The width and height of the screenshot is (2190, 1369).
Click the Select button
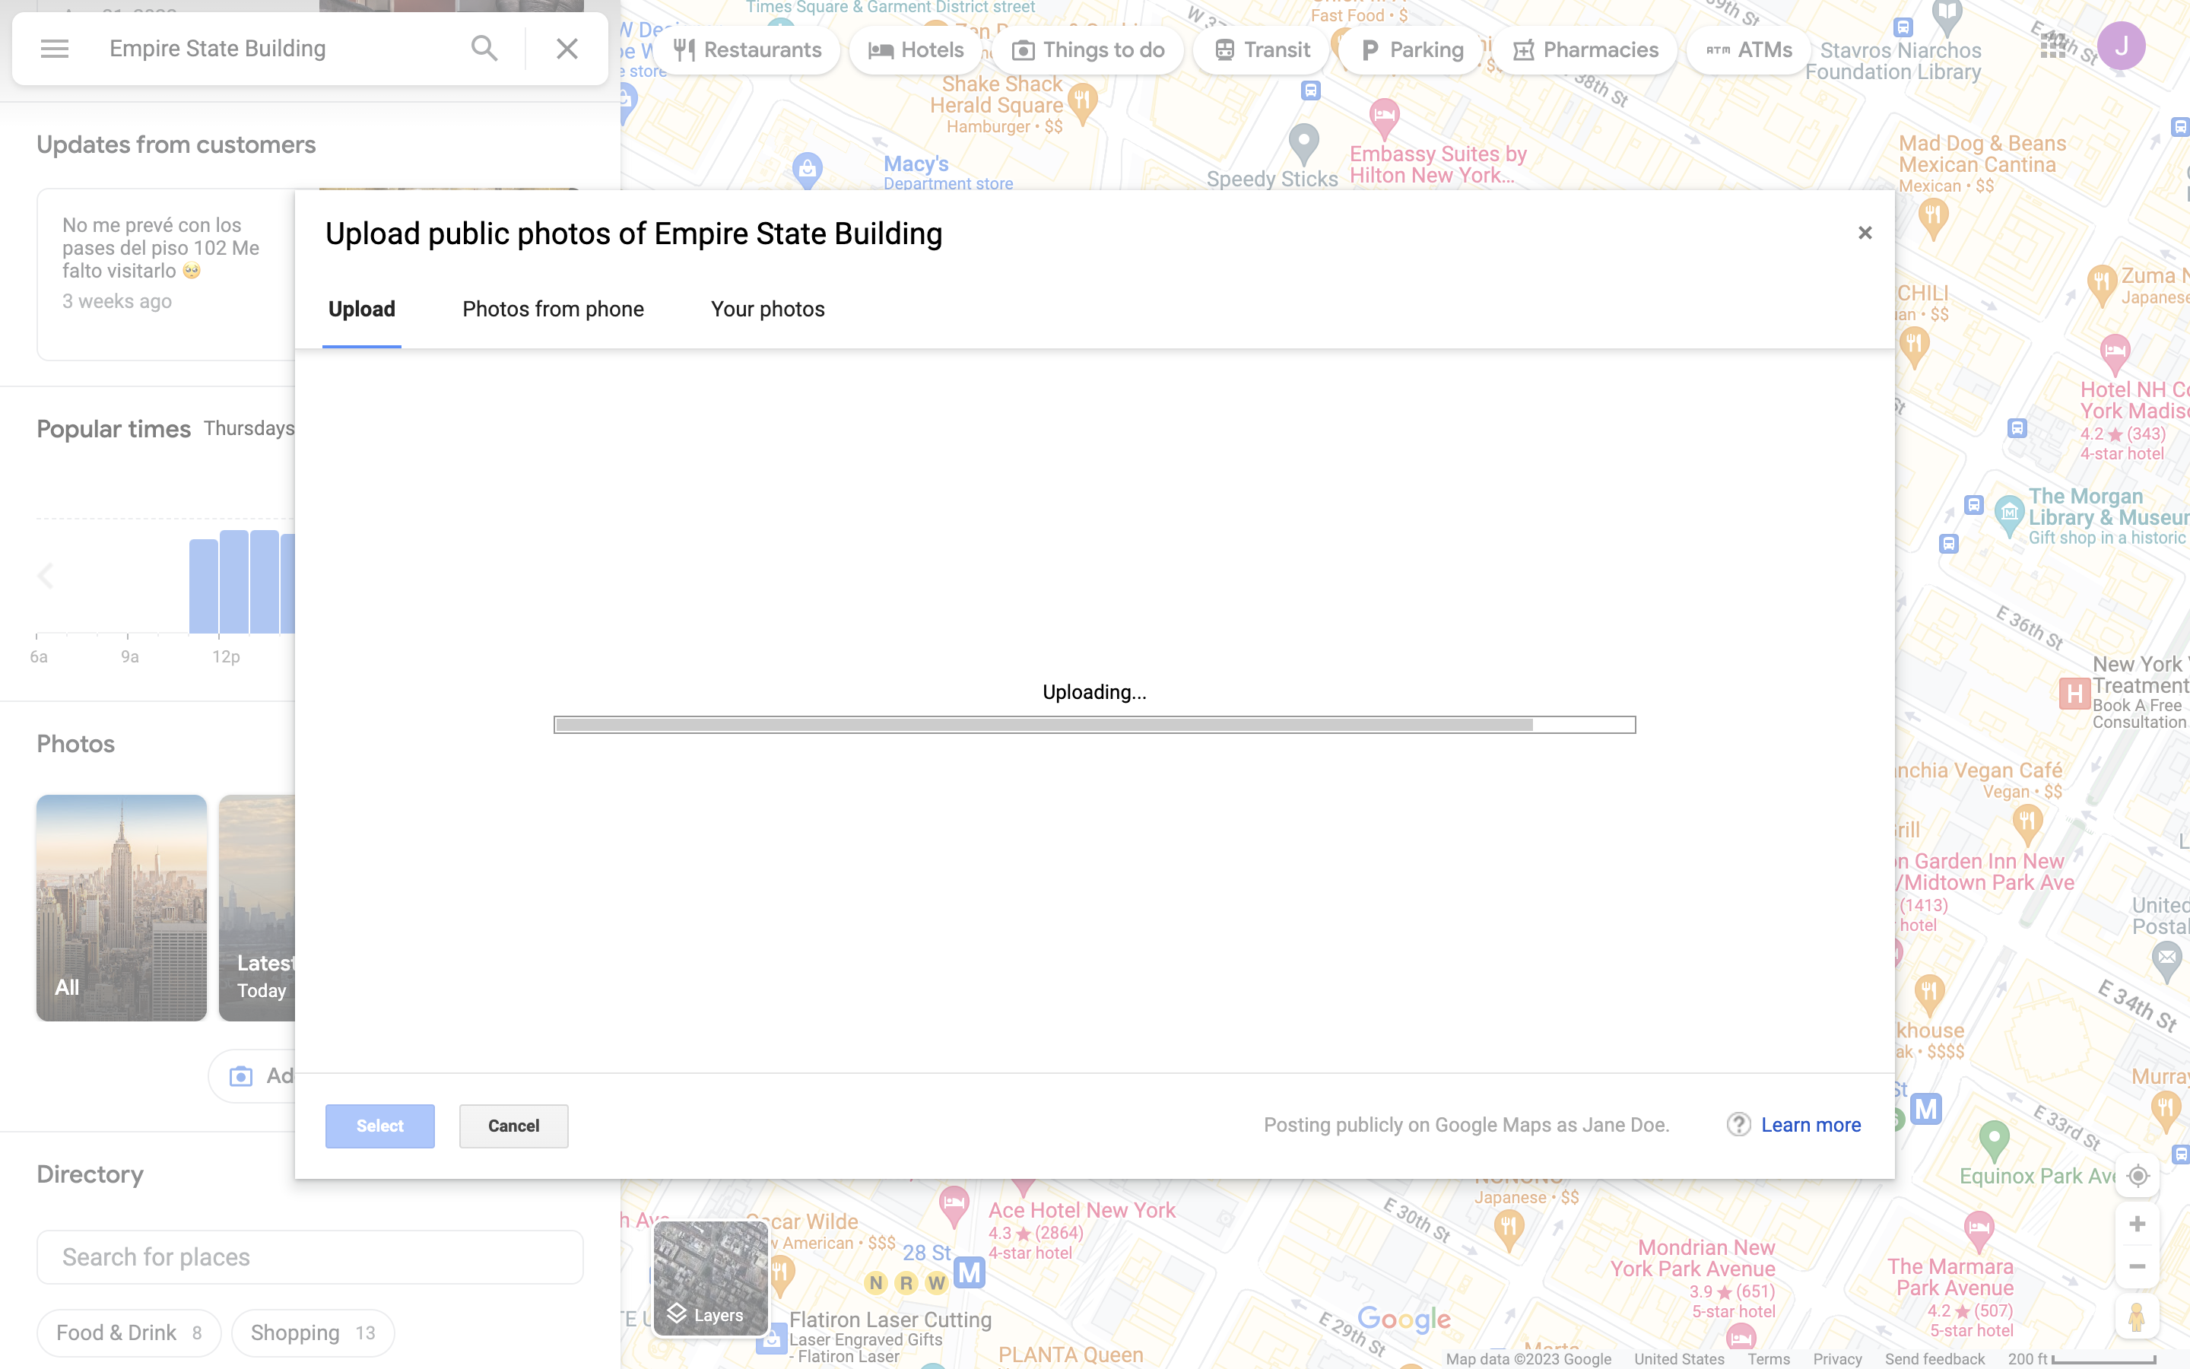click(x=380, y=1126)
